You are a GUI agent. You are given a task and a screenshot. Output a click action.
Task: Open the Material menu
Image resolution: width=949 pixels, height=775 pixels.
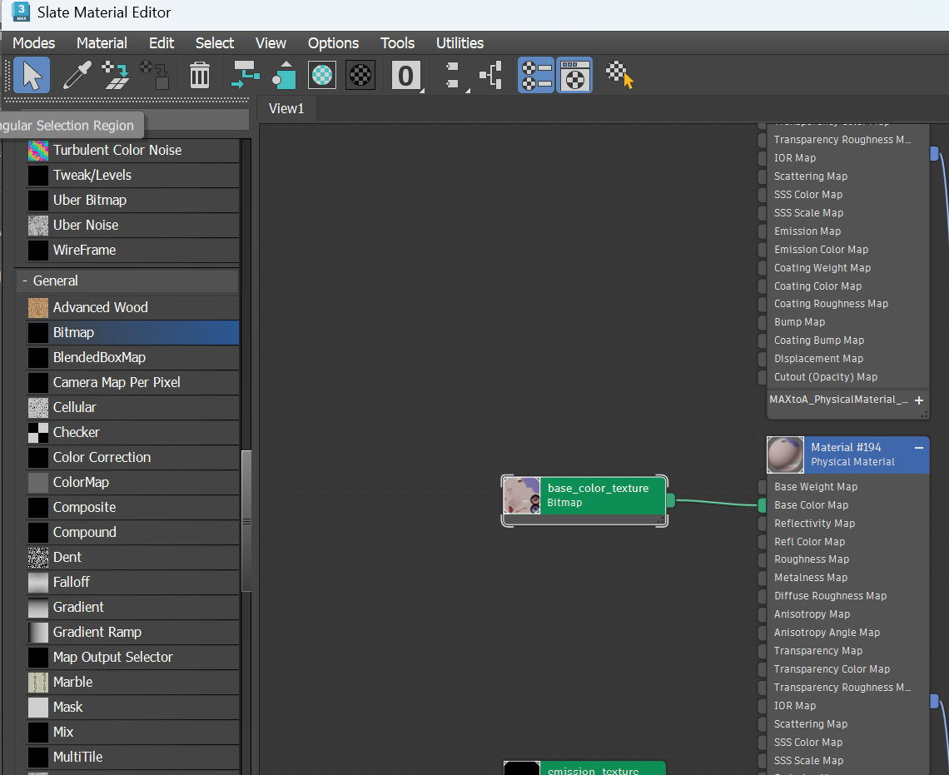coord(102,43)
